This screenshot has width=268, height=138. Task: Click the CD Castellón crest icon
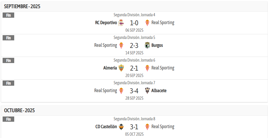coord(121,127)
